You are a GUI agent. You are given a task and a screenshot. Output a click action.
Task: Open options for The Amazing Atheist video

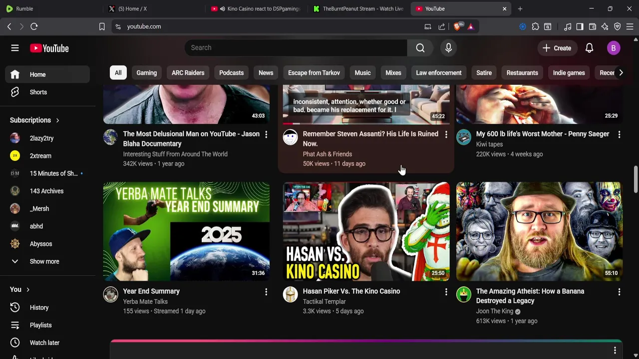coord(619,292)
